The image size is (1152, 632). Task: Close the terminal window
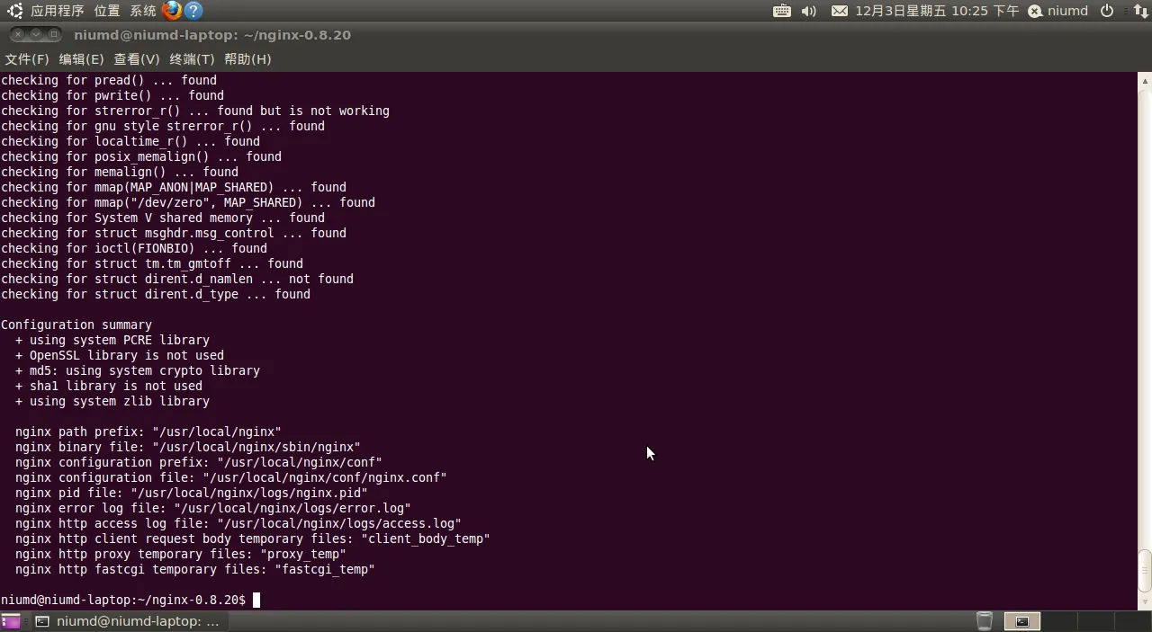click(x=18, y=34)
